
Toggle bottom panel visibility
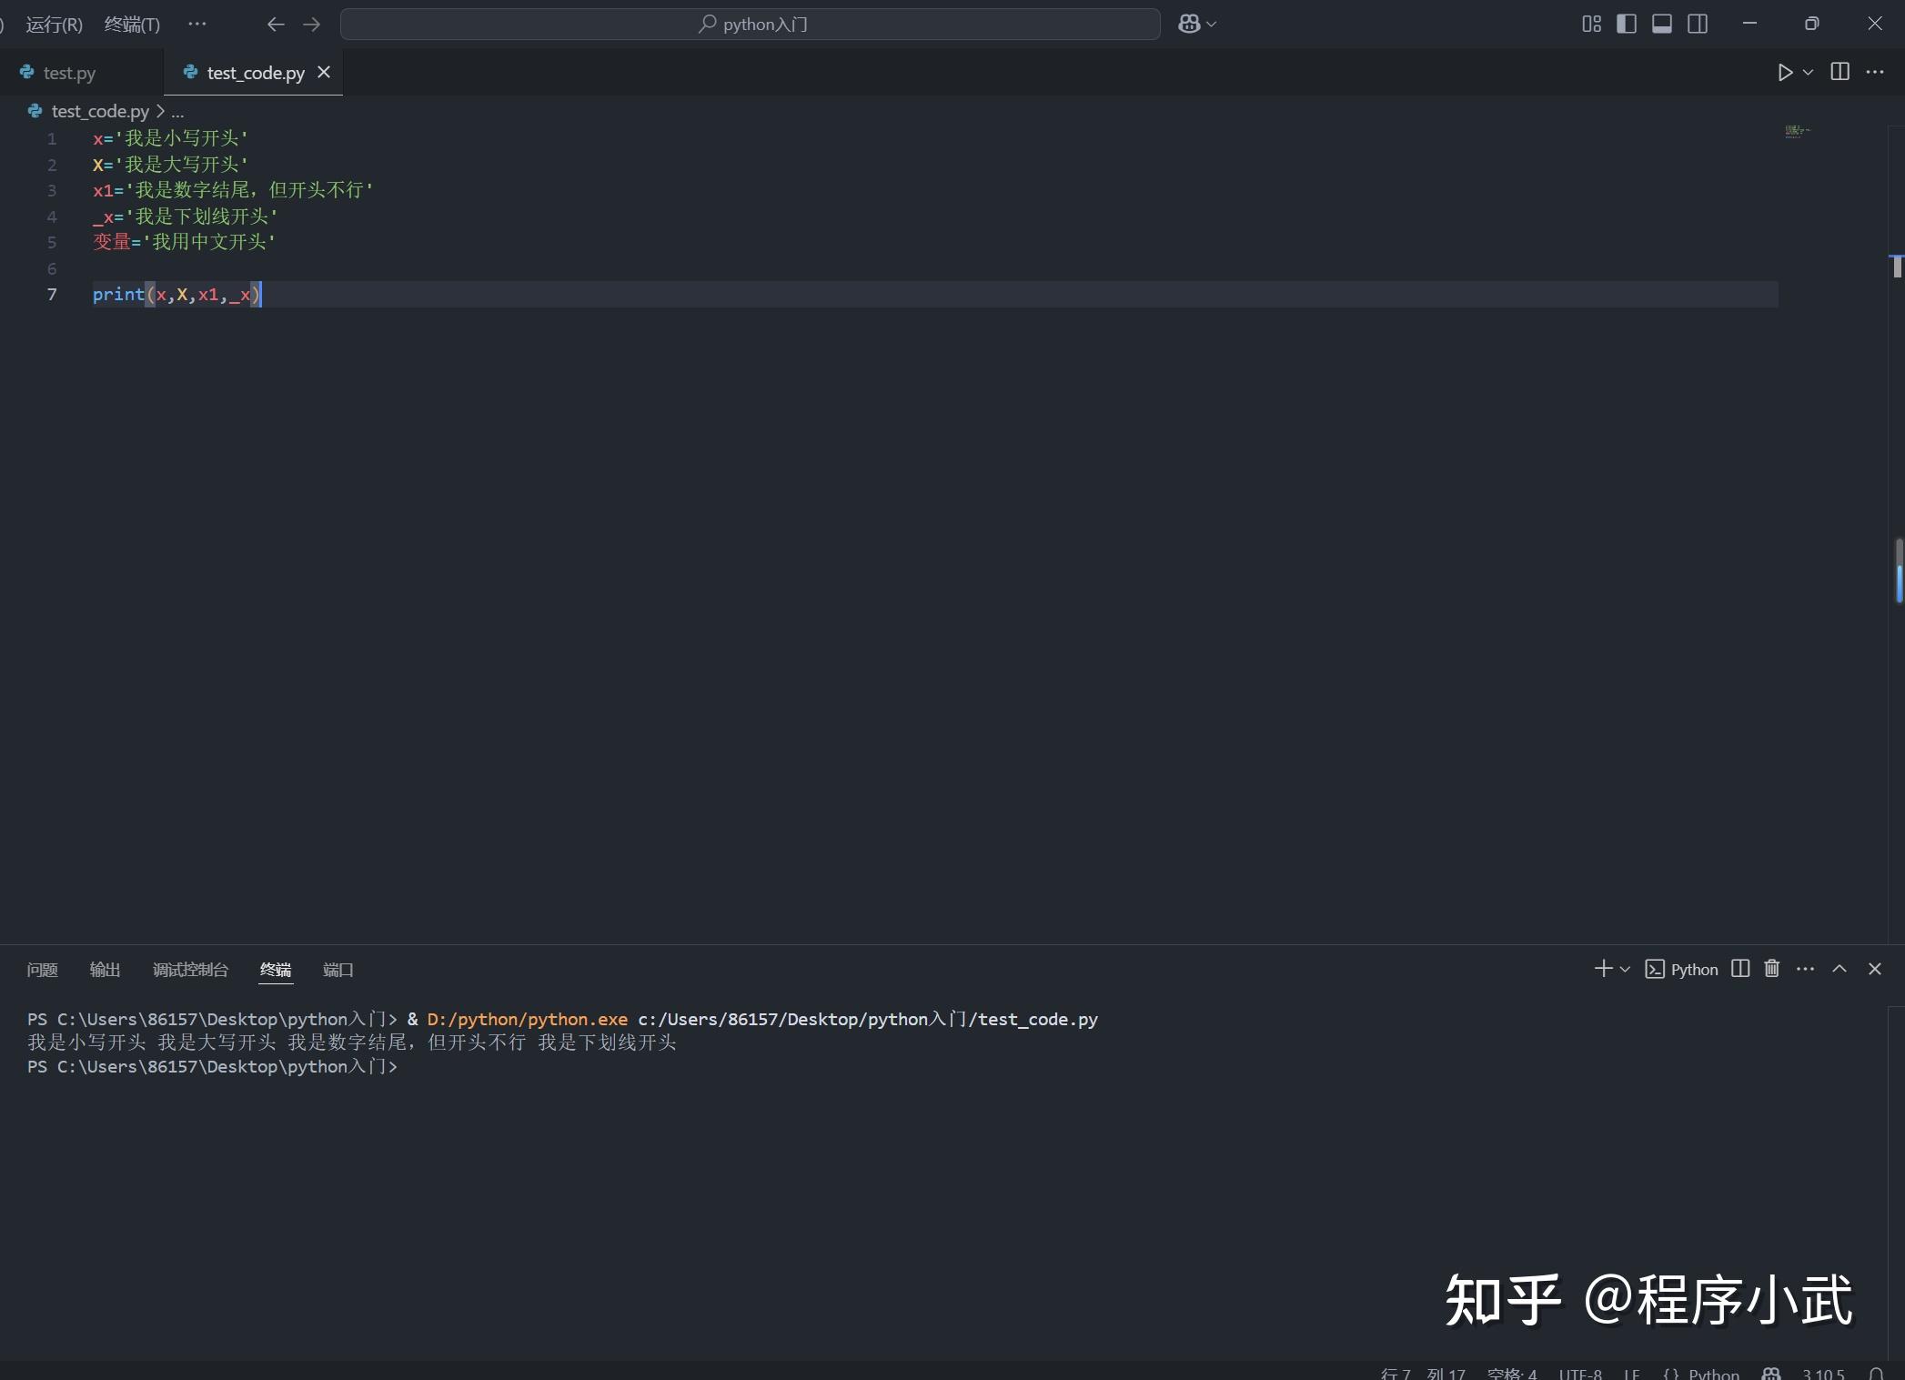point(1662,25)
